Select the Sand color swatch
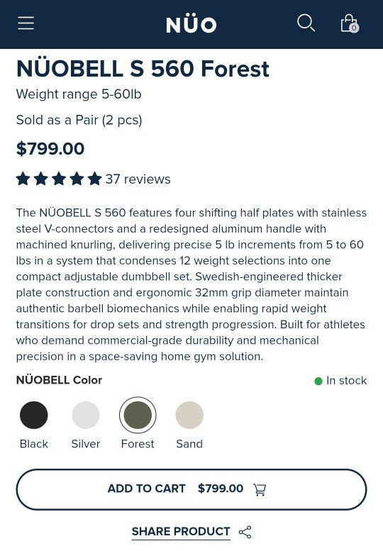The width and height of the screenshot is (383, 551). (x=189, y=415)
